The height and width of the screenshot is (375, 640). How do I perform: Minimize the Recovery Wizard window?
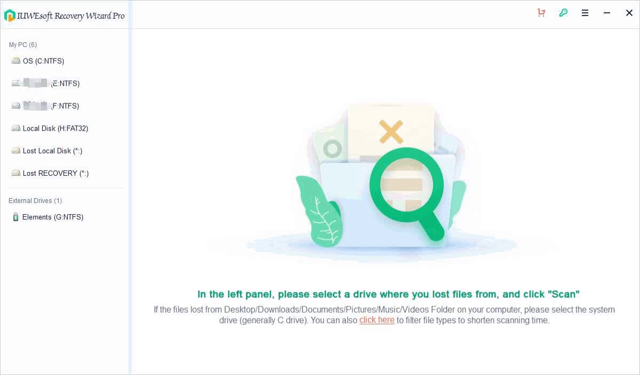pos(607,13)
